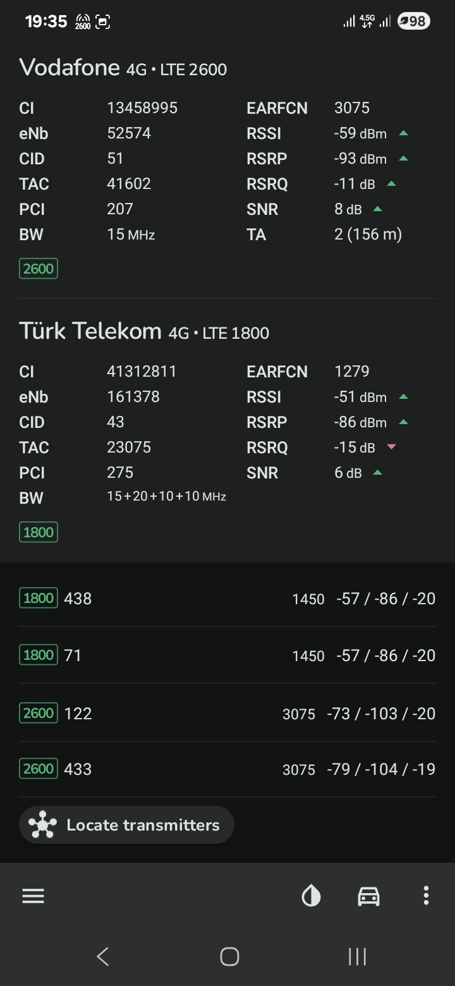Open the three-dot overflow menu
Screen dimensions: 455x986
[426, 896]
